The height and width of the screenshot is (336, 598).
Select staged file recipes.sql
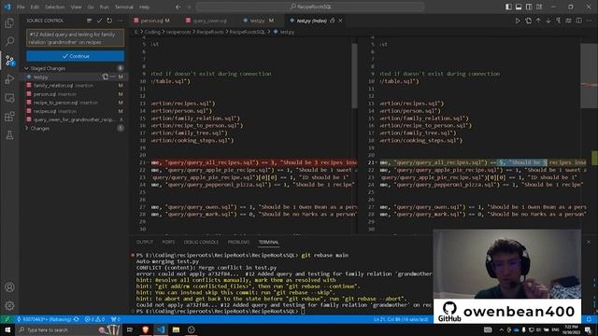coord(75,111)
